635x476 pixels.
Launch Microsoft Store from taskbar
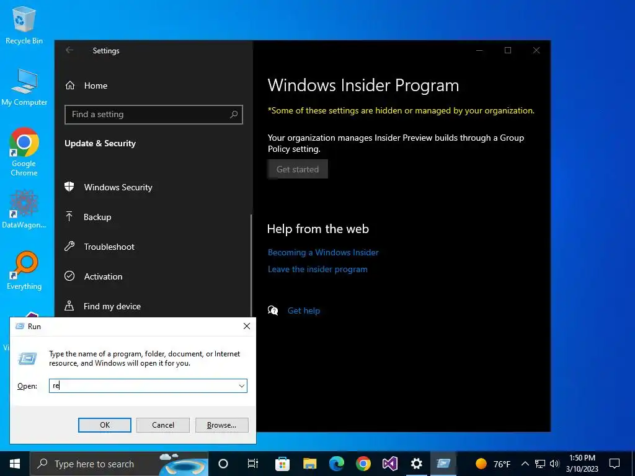pyautogui.click(x=282, y=464)
